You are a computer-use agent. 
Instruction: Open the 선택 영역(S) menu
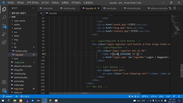coord(33,3)
